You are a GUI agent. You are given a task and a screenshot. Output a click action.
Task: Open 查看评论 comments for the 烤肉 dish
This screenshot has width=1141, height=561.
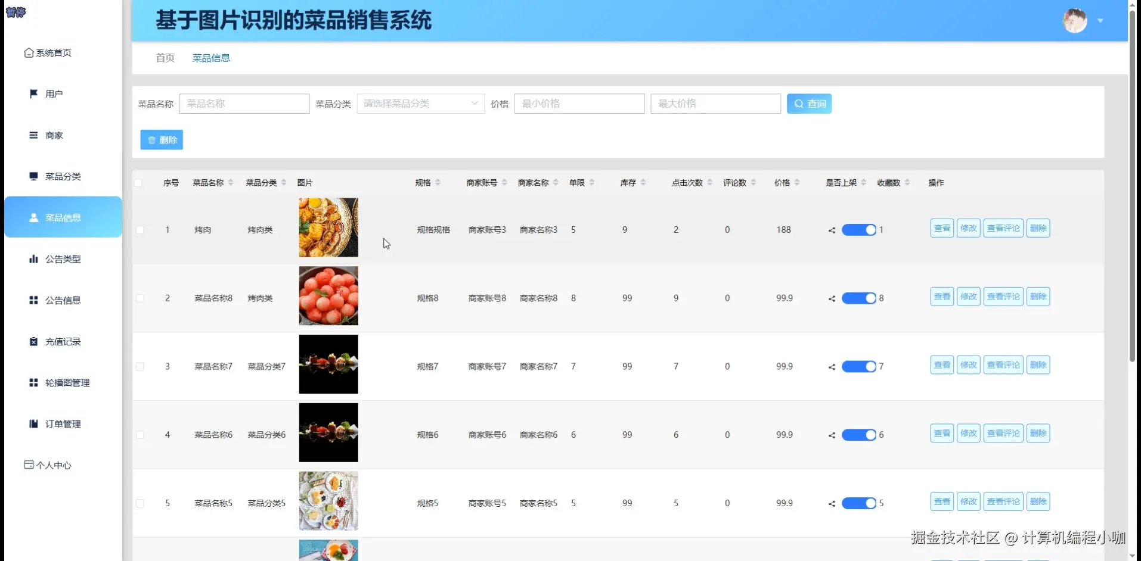coord(1003,227)
